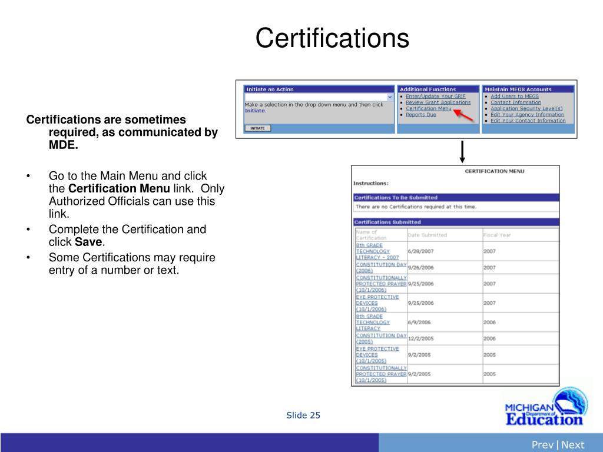Open the Constitution Day (2006) certification

pos(381,268)
